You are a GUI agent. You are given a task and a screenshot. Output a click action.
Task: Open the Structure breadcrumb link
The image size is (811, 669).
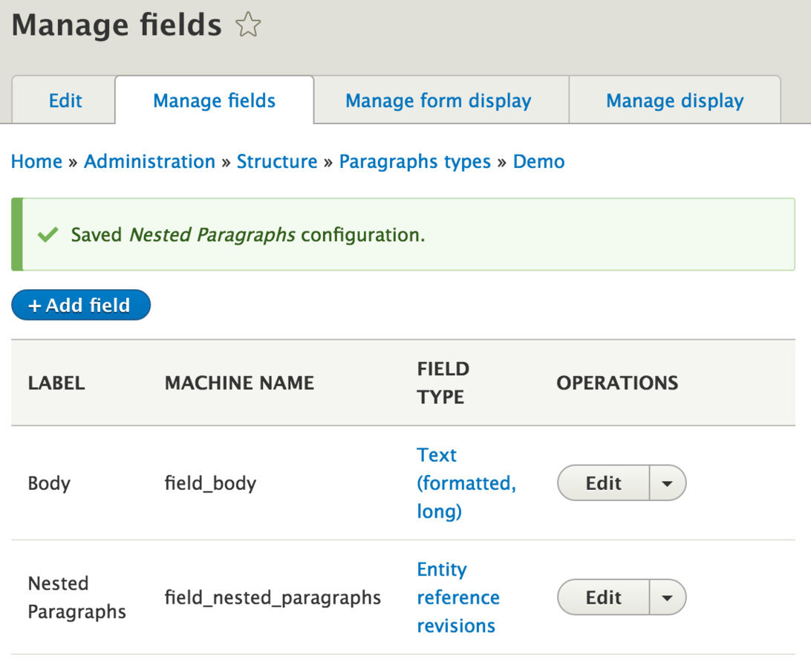tap(276, 162)
